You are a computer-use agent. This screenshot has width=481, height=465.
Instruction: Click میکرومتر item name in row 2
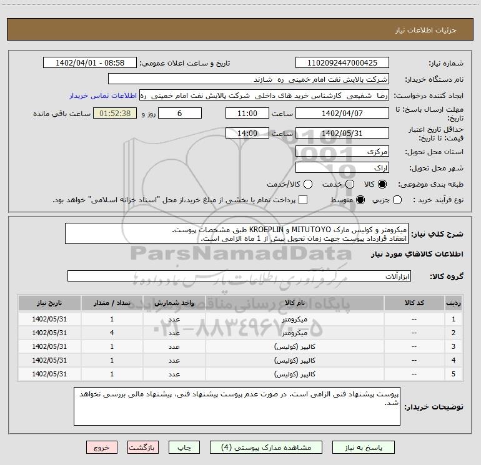294,333
